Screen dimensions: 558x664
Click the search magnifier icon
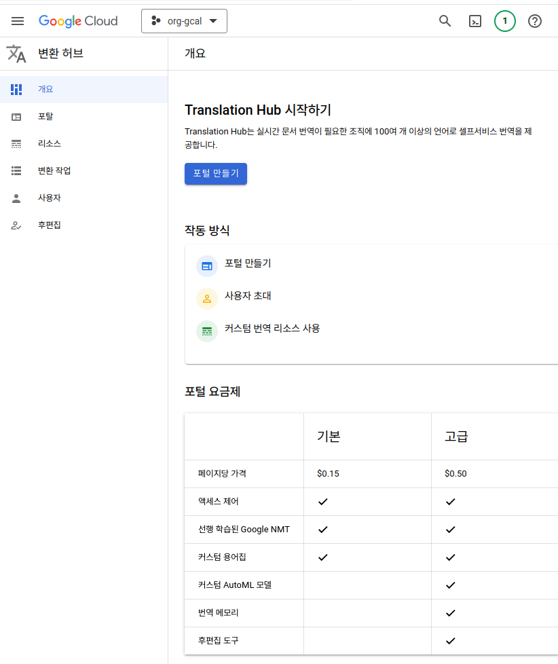point(445,21)
